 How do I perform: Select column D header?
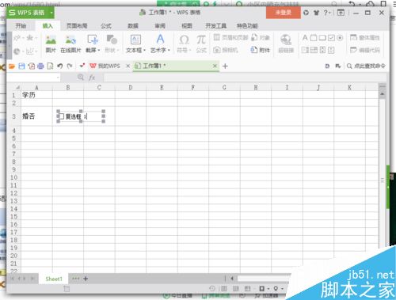point(131,87)
